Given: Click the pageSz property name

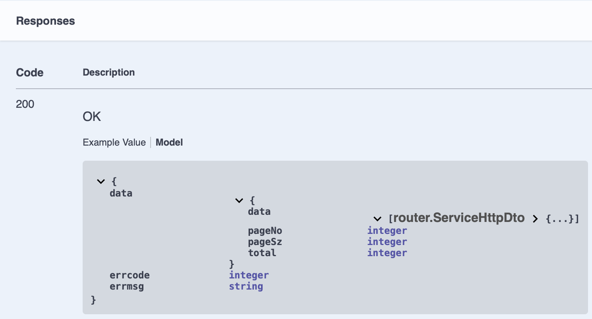Looking at the screenshot, I should click(265, 242).
